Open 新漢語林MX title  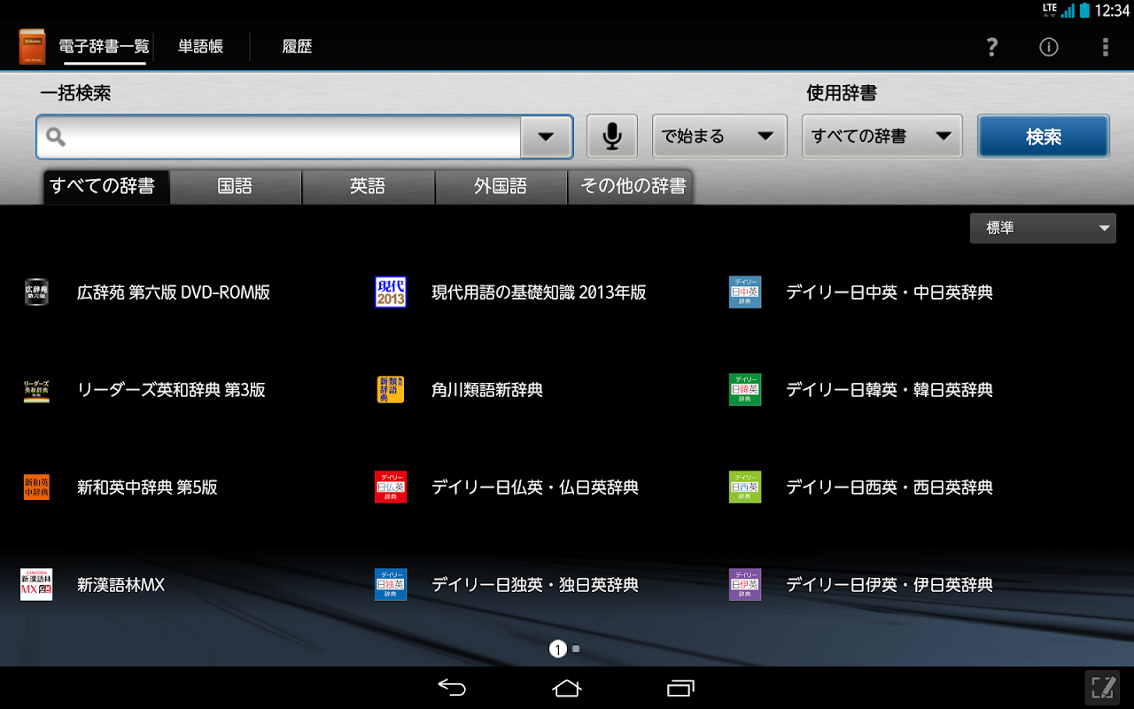tap(120, 585)
